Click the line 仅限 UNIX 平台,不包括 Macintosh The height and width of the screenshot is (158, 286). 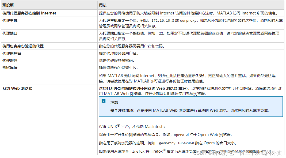click(132, 126)
